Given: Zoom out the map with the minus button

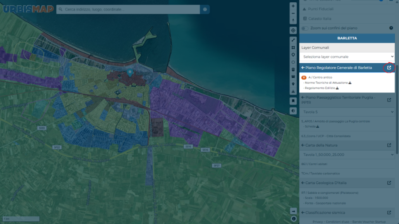Looking at the screenshot, I should tap(293, 13).
